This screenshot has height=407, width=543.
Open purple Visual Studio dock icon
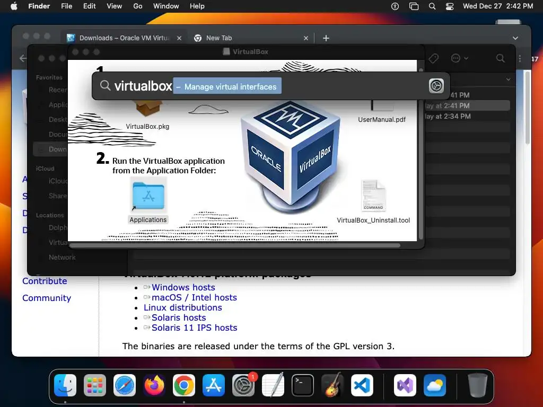405,385
